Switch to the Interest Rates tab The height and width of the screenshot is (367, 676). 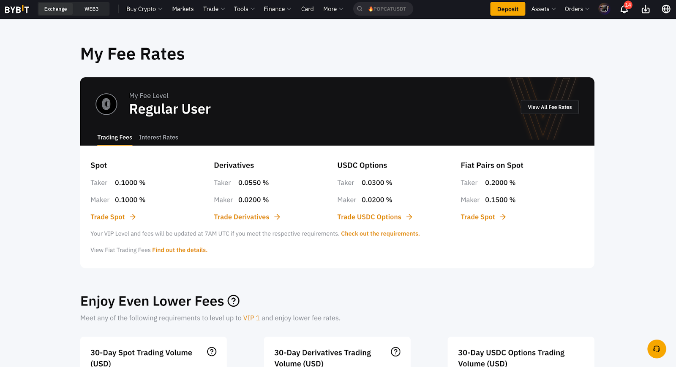158,138
